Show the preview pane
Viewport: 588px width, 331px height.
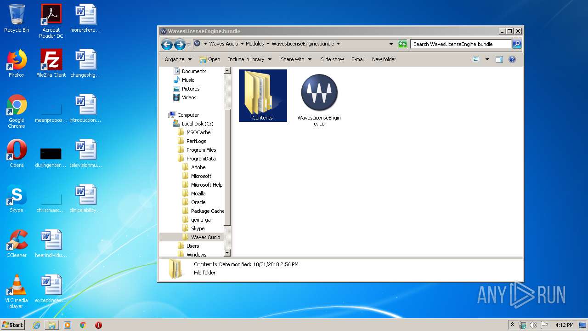point(499,59)
